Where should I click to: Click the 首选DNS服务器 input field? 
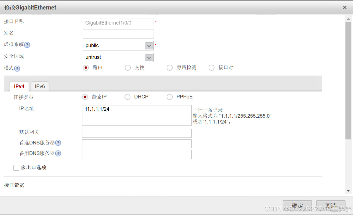[137, 144]
